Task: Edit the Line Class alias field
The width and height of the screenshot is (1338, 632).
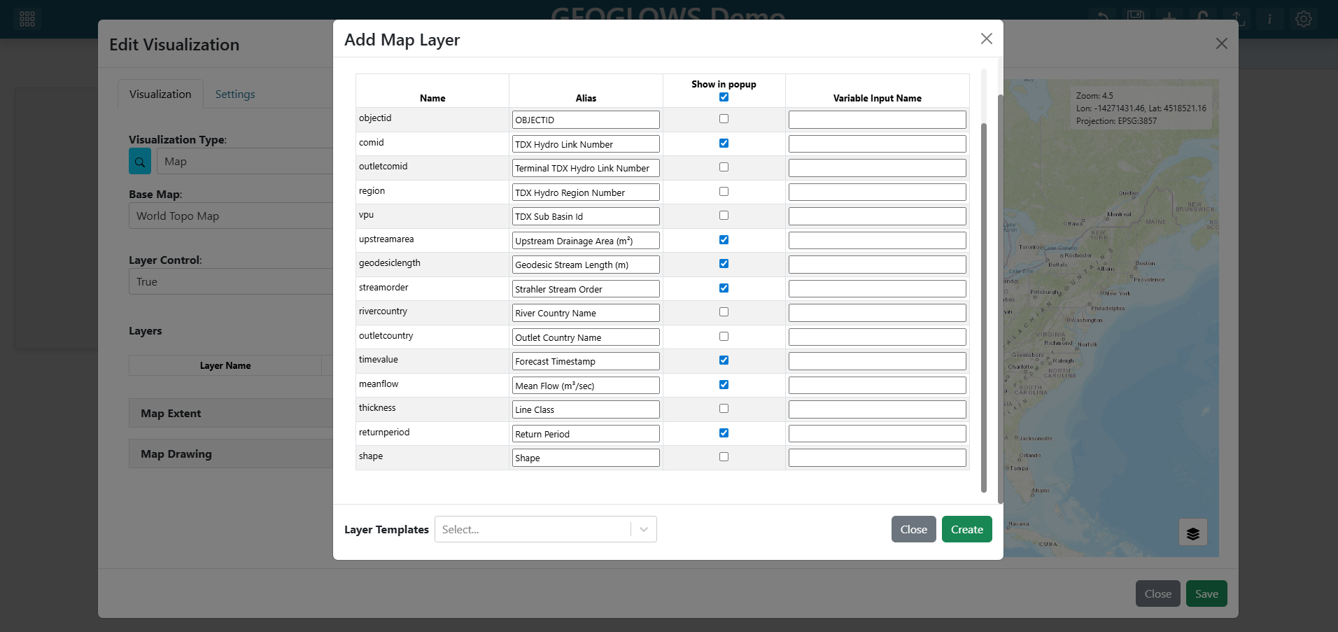Action: [x=586, y=409]
